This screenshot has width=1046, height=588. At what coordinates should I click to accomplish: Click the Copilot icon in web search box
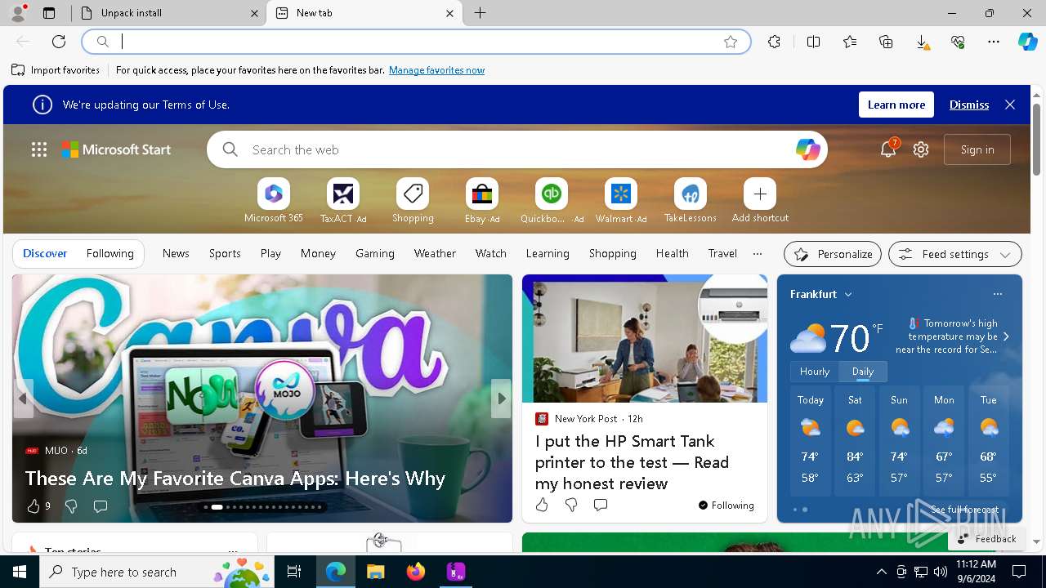tap(807, 149)
